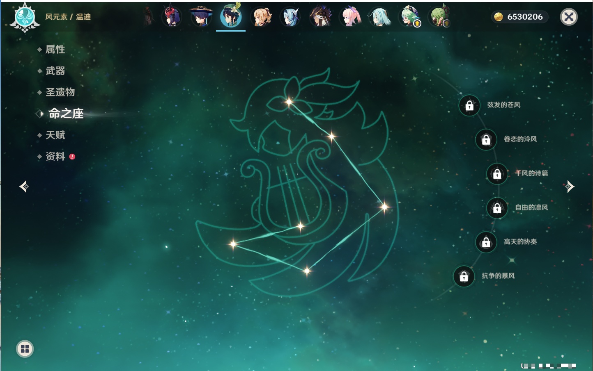
Task: Click the 自由的凛风 constellation label
Action: coord(531,207)
